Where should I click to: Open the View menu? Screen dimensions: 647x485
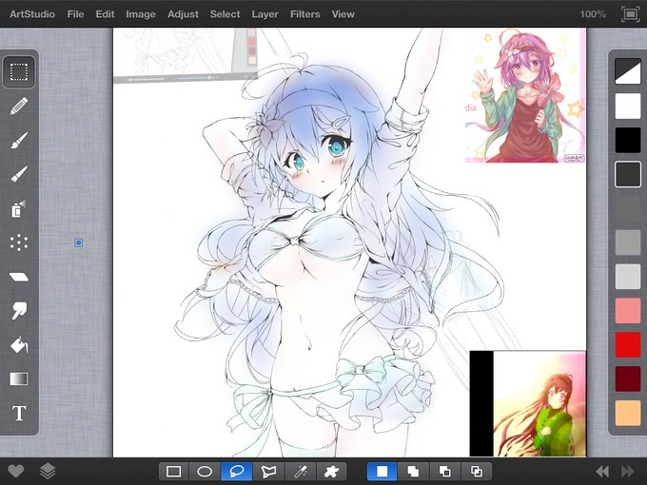click(x=343, y=14)
